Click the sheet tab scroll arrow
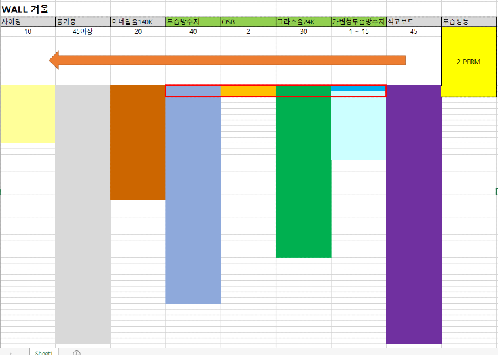Viewport: 498px width, 355px height. coord(9,352)
